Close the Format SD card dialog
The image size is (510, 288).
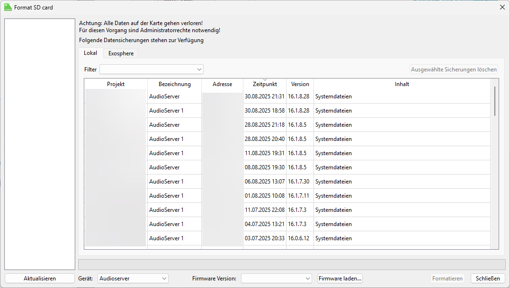tap(502, 7)
